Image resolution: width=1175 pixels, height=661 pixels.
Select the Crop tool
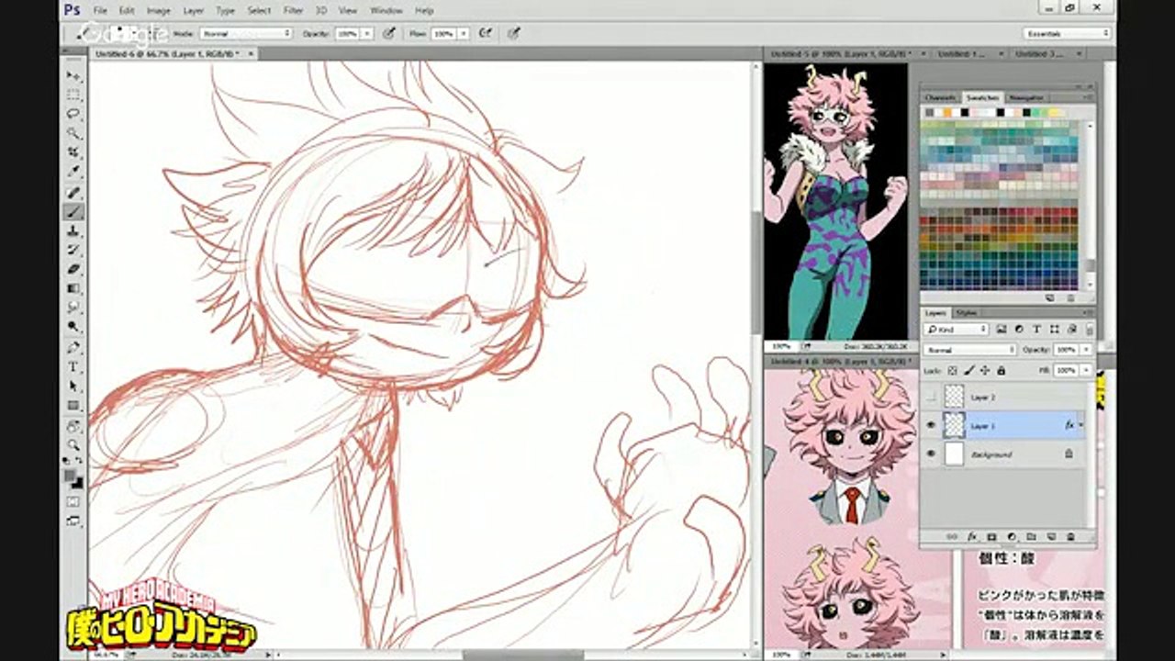pos(73,152)
